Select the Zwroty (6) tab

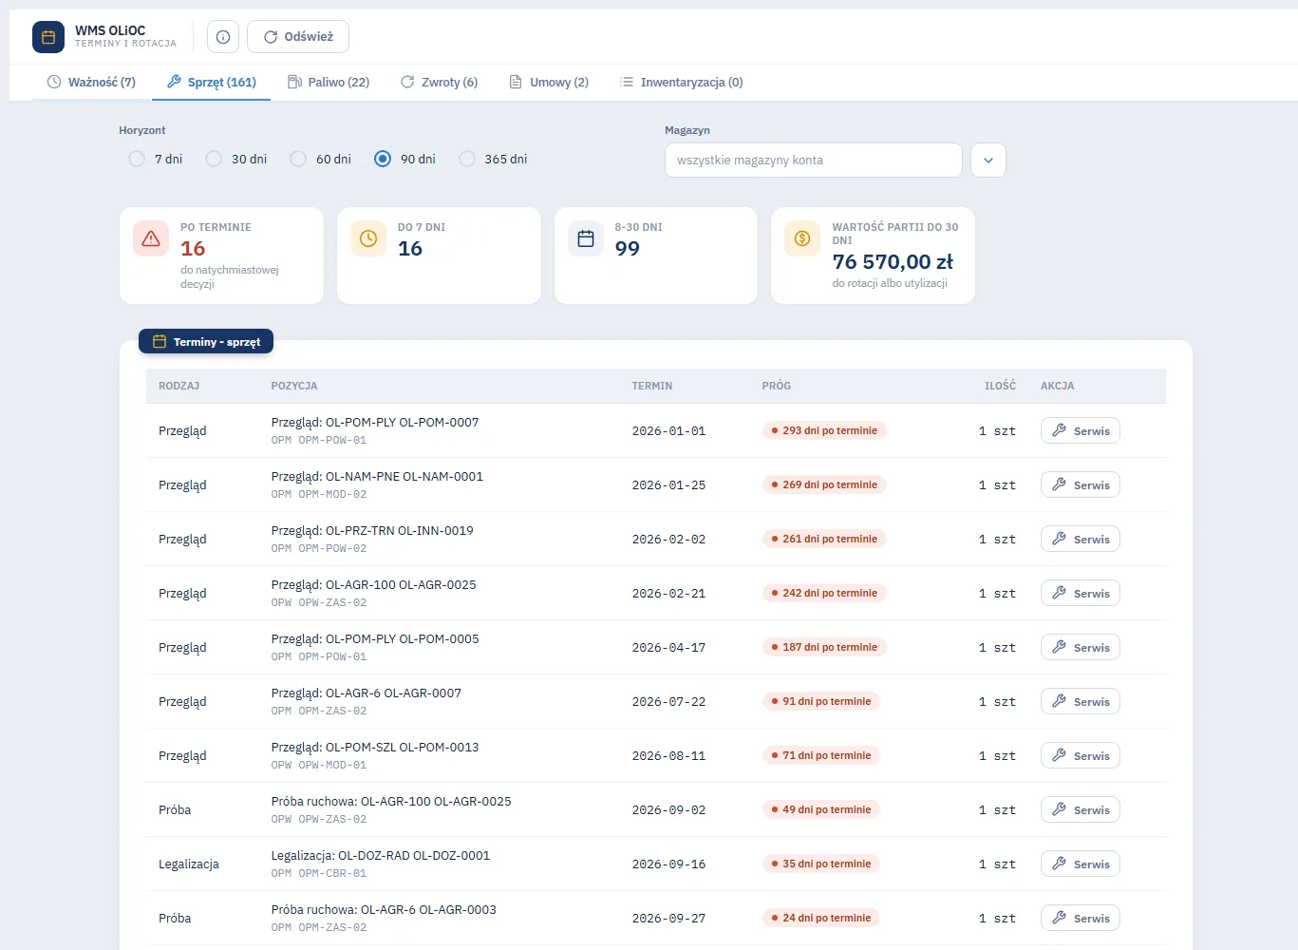[440, 83]
